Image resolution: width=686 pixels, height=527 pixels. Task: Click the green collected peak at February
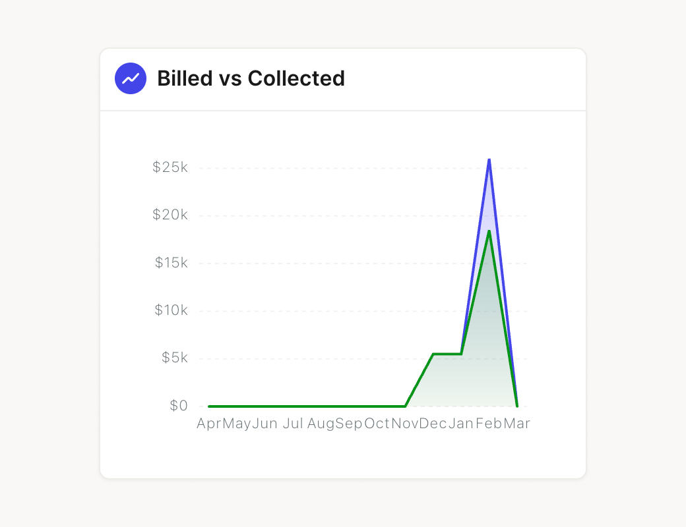tap(489, 231)
